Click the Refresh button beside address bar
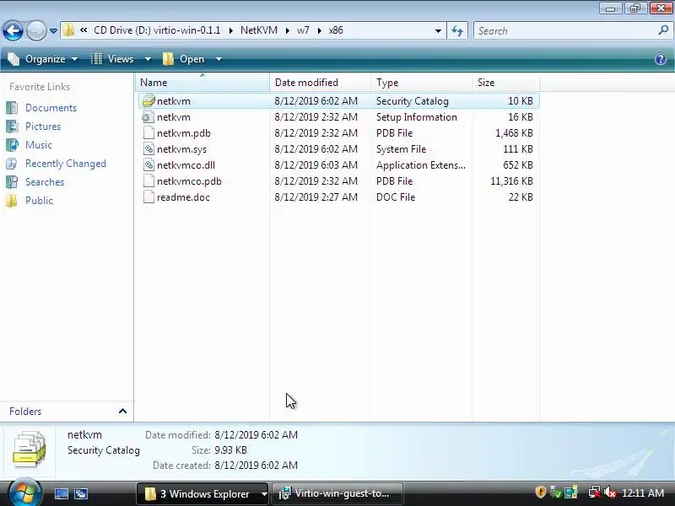The image size is (675, 506). point(457,31)
